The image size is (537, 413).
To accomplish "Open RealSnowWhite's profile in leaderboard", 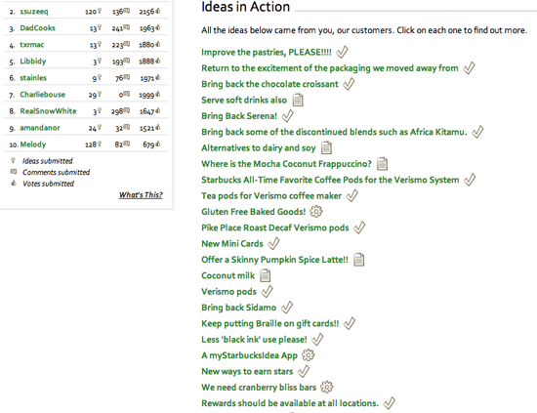I will click(x=48, y=111).
